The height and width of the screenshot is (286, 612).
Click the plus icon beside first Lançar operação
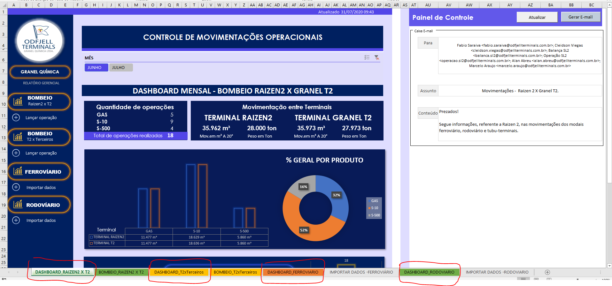[x=16, y=117]
